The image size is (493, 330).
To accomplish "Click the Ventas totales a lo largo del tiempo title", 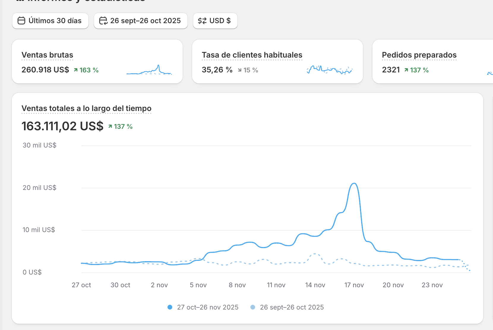I will [86, 108].
